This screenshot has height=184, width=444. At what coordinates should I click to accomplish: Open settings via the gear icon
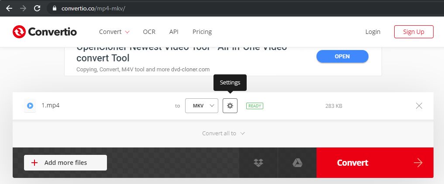[x=230, y=106]
